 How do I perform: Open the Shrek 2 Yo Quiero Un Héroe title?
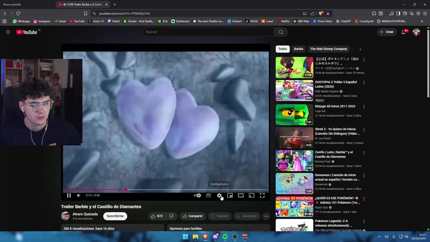(x=337, y=131)
